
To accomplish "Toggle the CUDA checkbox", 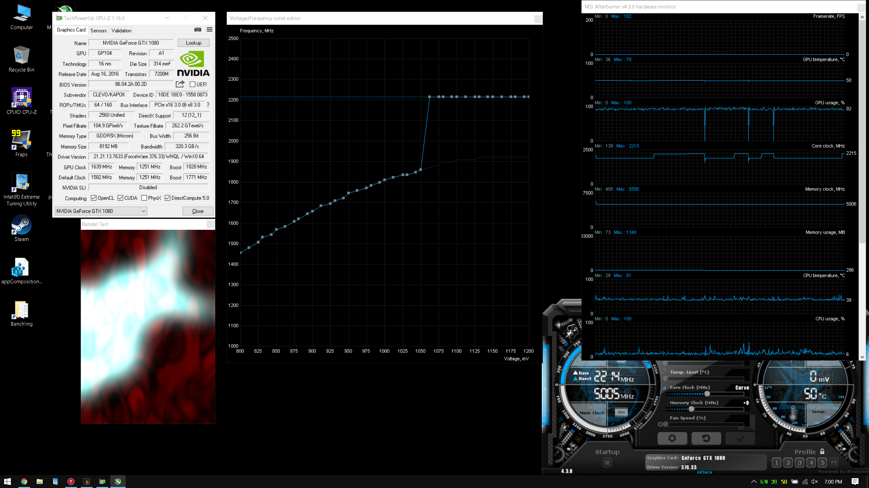I will 120,198.
